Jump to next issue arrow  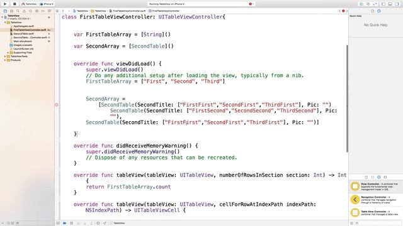pos(347,11)
